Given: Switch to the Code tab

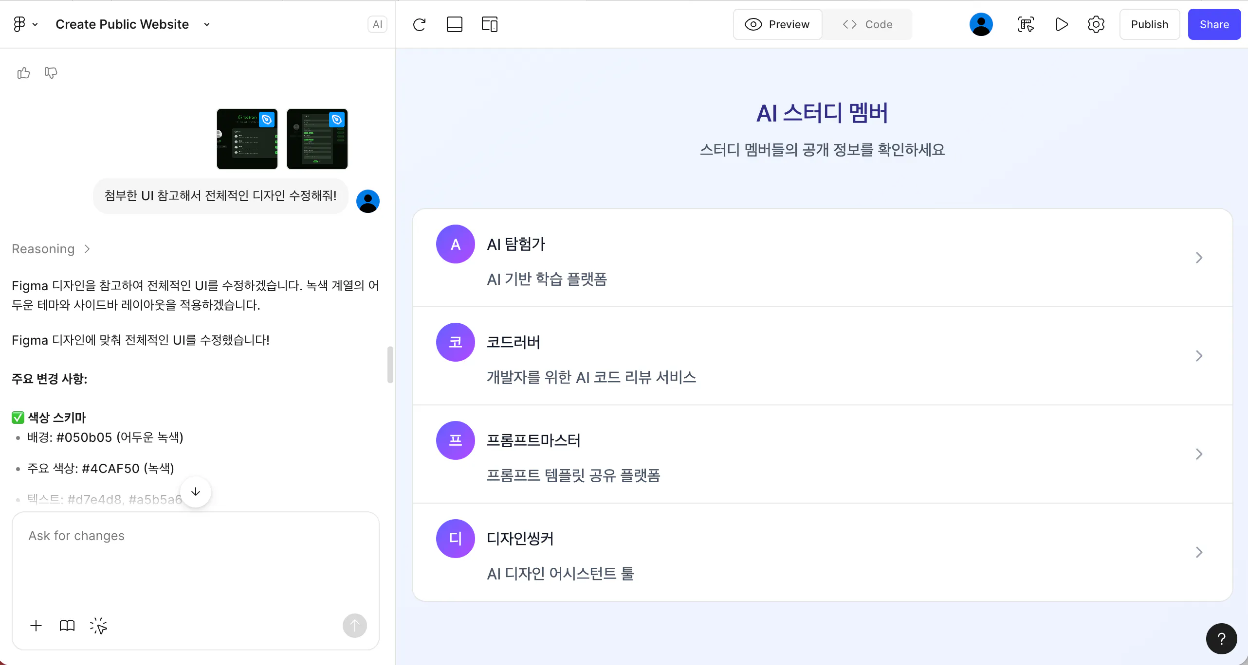Looking at the screenshot, I should tap(867, 24).
